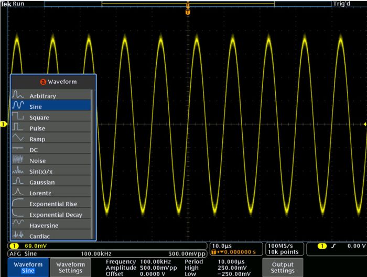Image resolution: width=367 pixels, height=277 pixels.
Task: Click the 0.00 V trigger level readout
Action: coord(356,246)
